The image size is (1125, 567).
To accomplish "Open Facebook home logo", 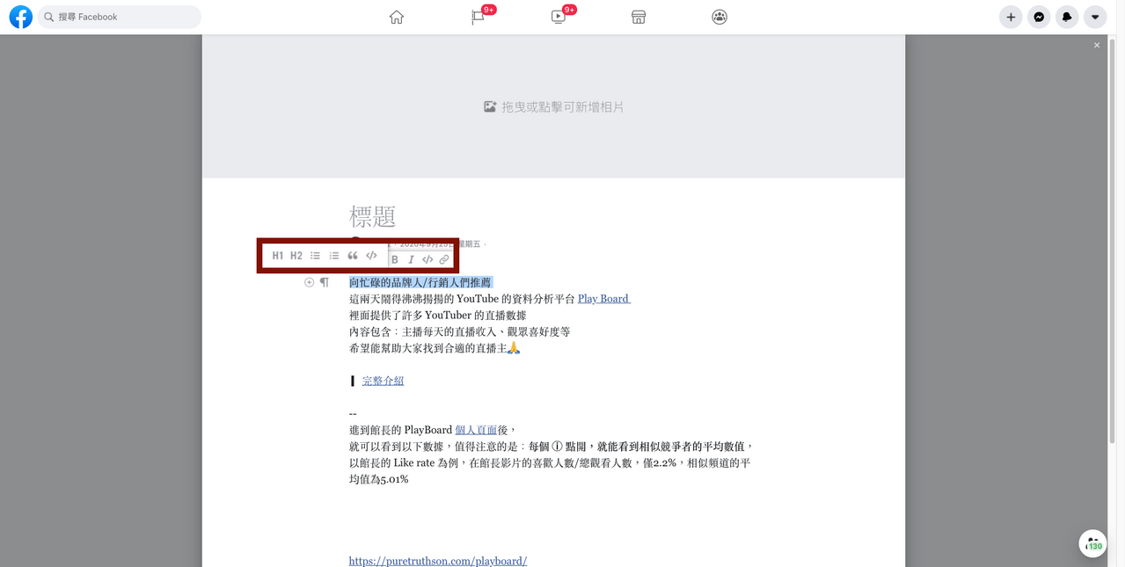I will [20, 17].
